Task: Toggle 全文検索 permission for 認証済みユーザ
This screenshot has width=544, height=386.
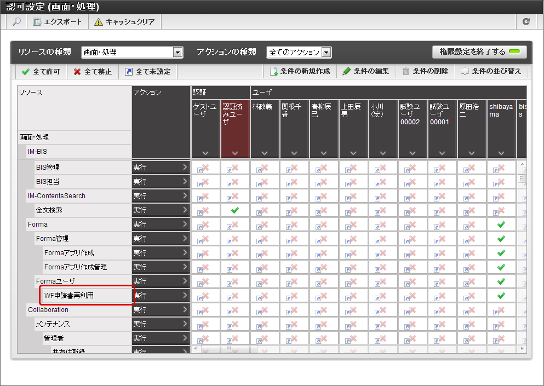Action: click(x=235, y=210)
